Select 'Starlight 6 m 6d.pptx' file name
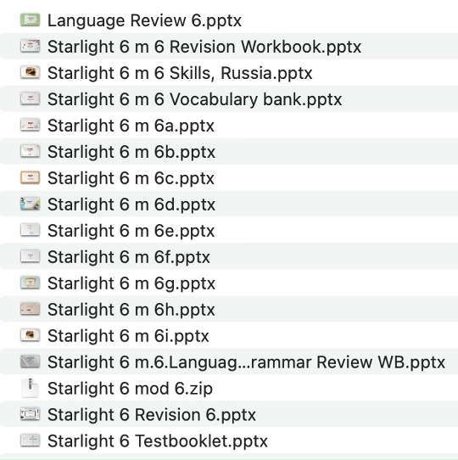 [131, 205]
